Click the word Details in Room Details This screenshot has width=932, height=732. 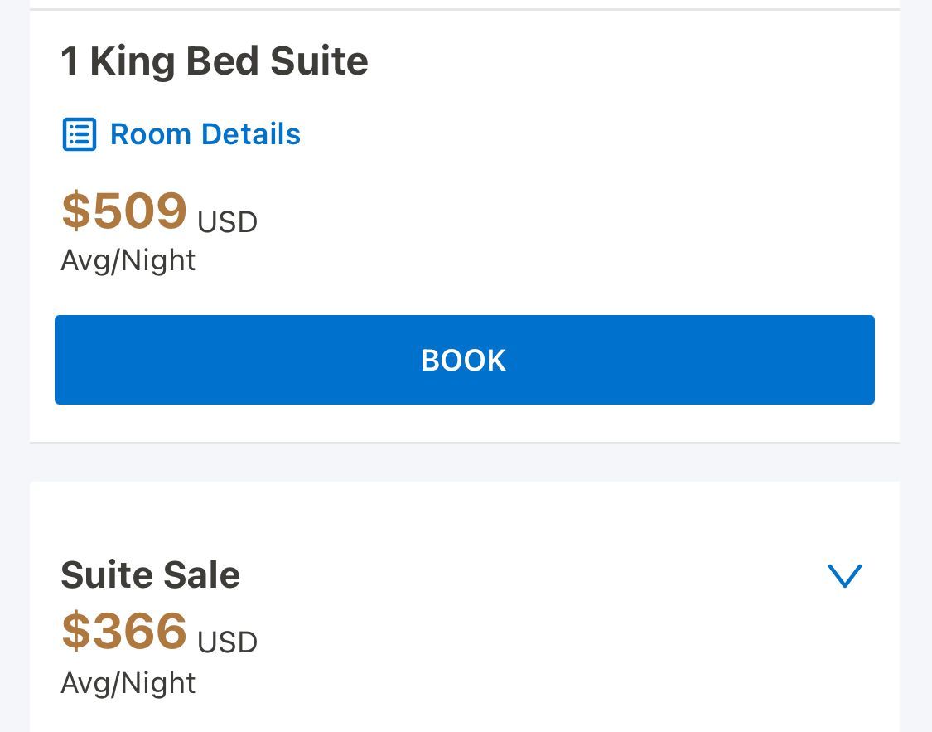click(251, 134)
